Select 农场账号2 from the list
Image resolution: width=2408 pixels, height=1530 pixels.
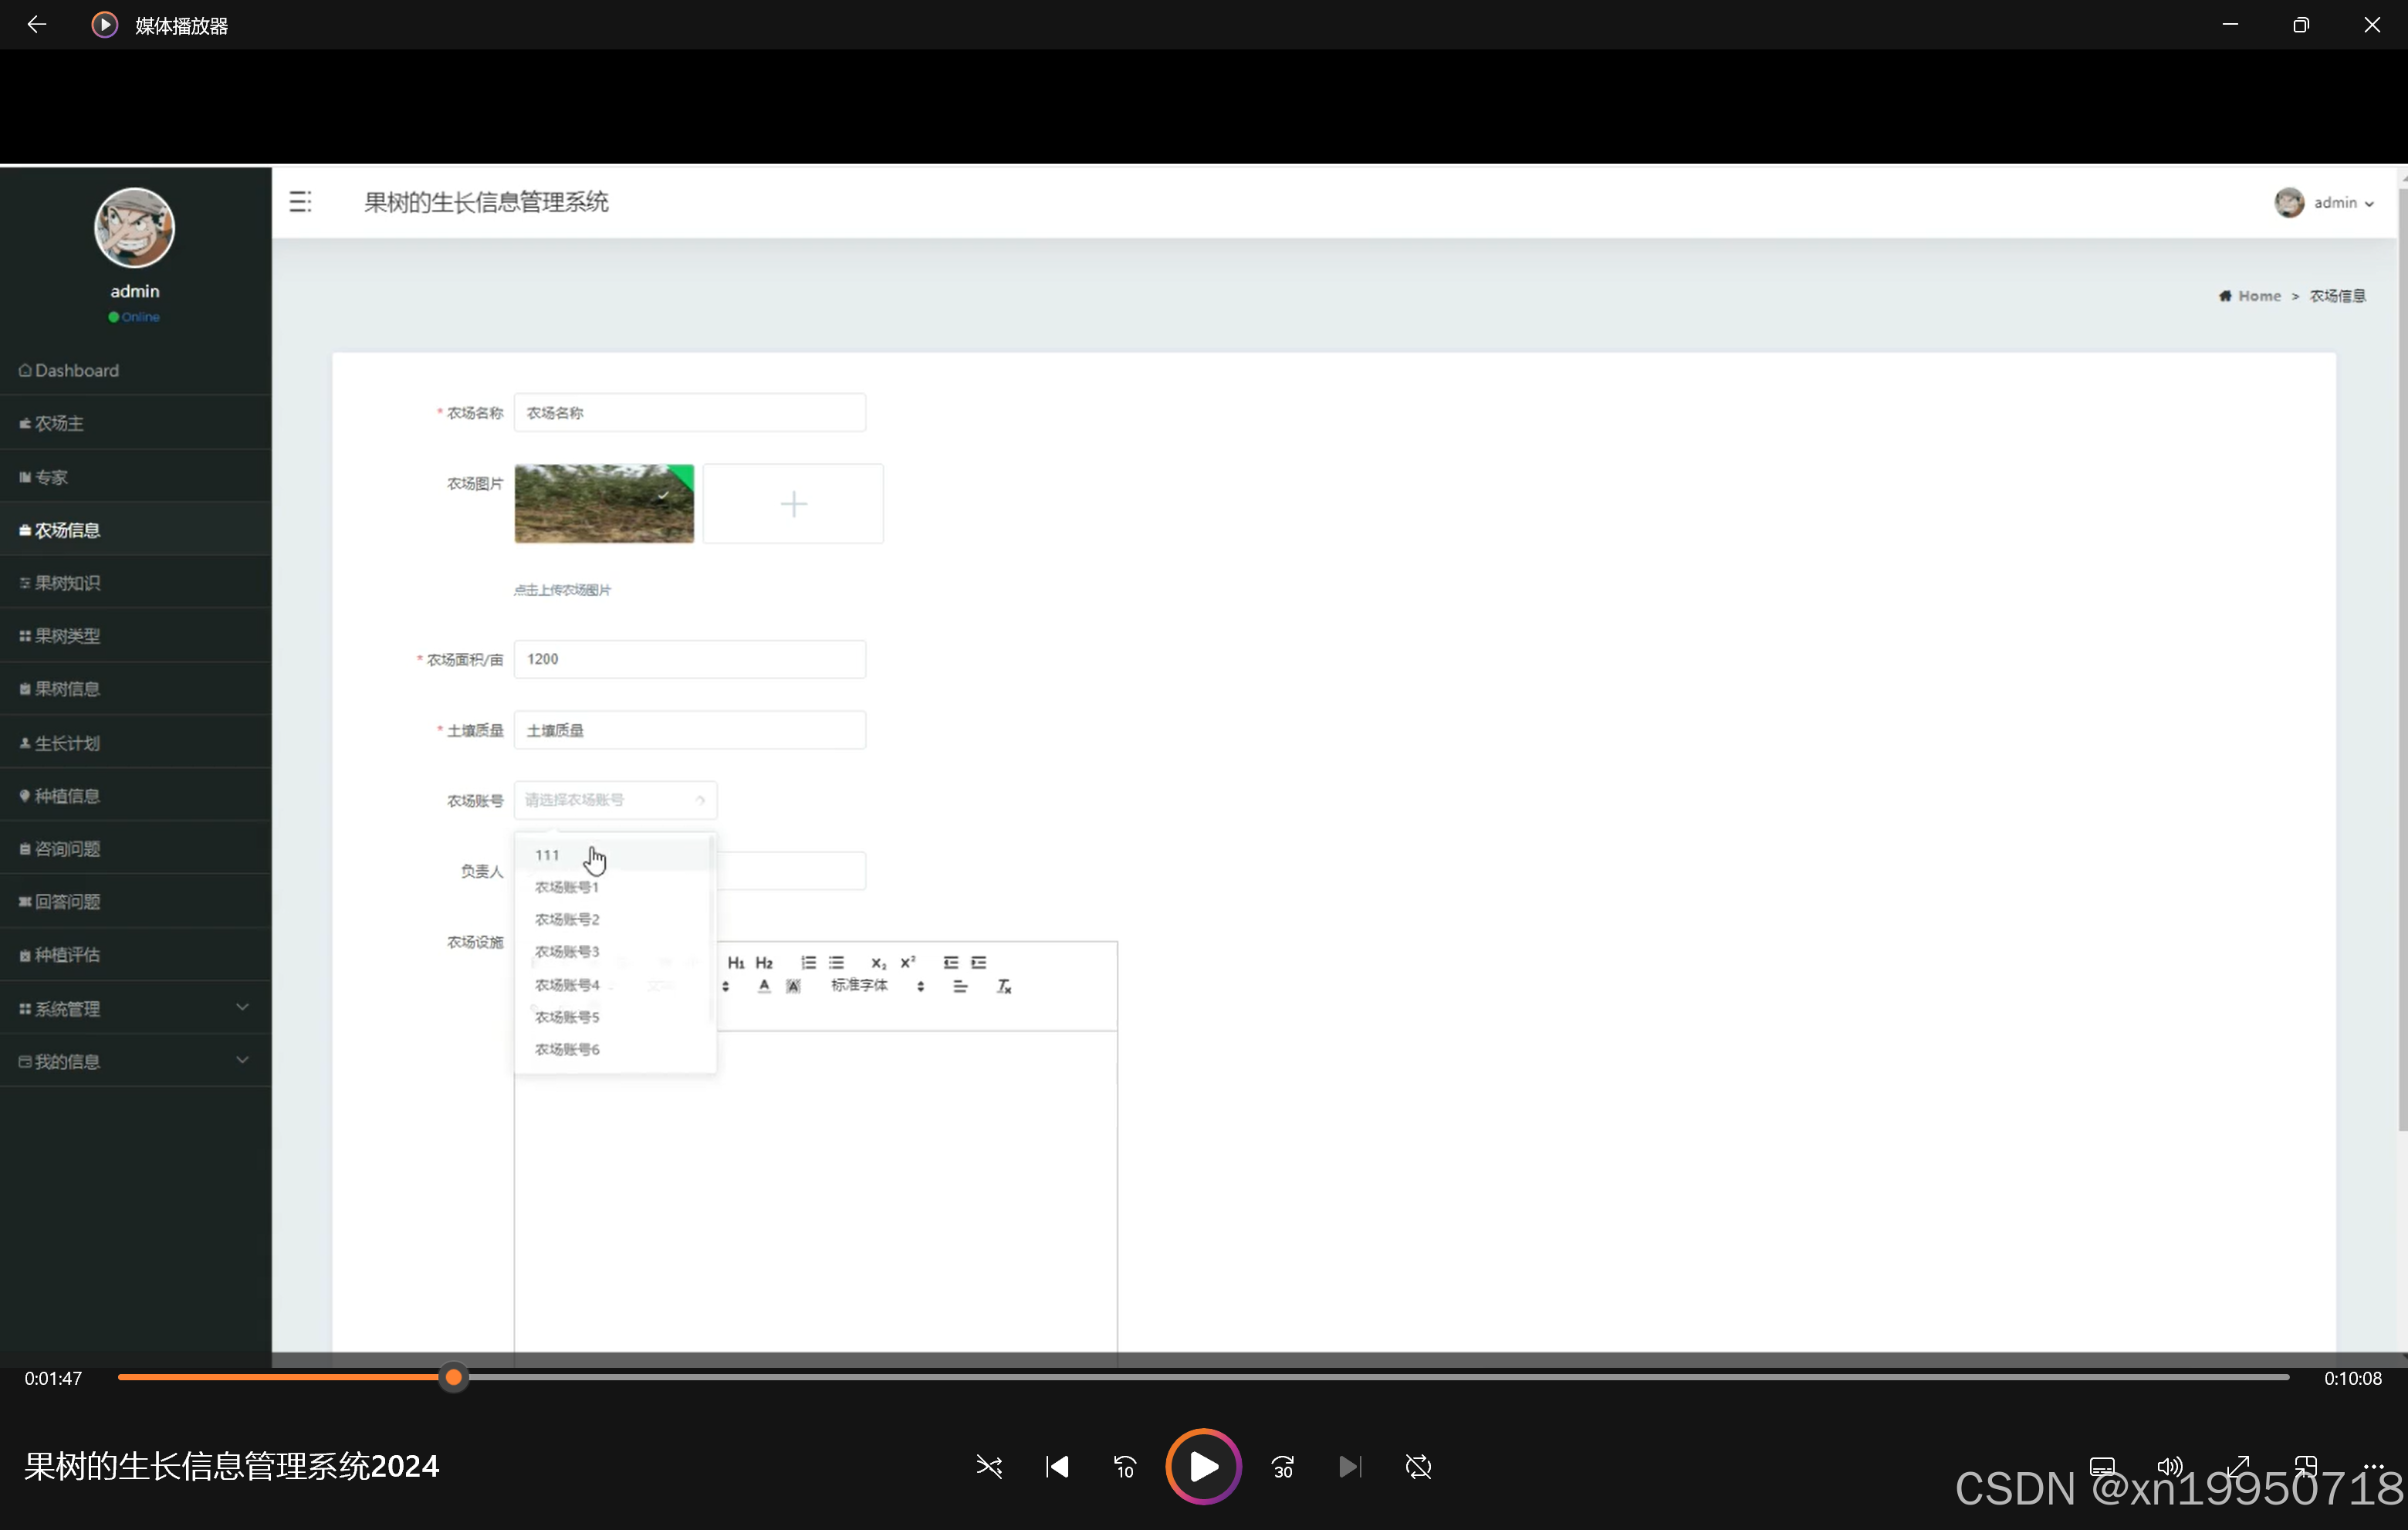click(x=612, y=919)
